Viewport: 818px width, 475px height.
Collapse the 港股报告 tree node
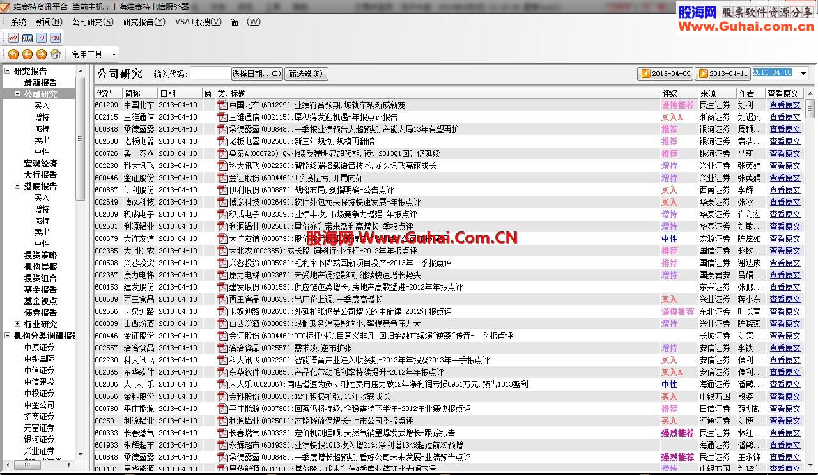18,186
